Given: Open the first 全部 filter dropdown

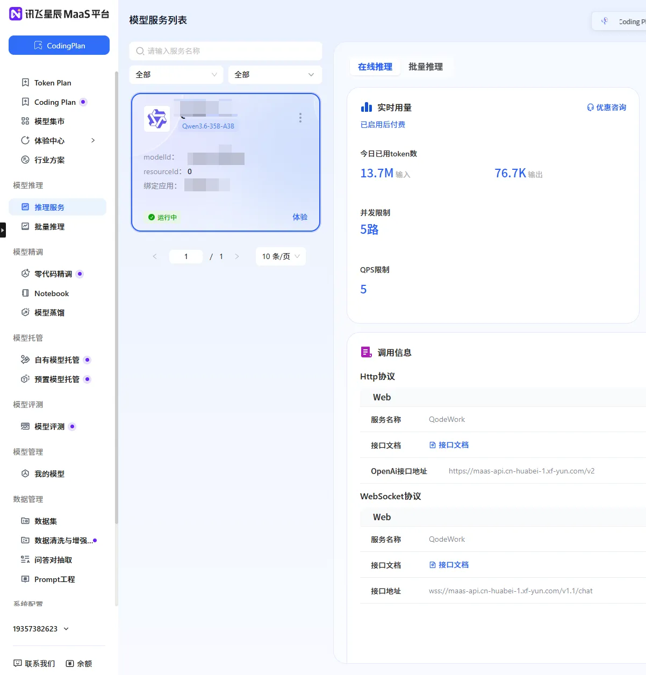Looking at the screenshot, I should (176, 75).
